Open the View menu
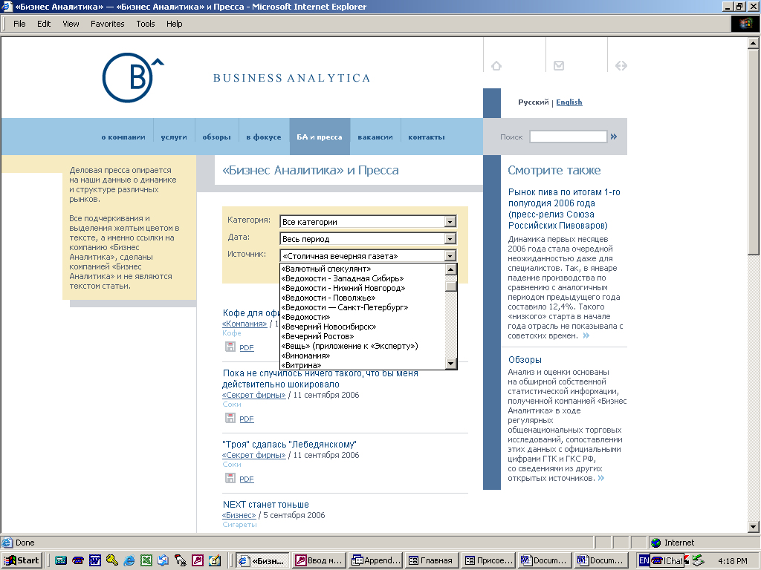The image size is (761, 570). (x=71, y=24)
